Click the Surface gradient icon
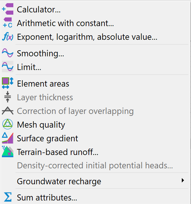The image size is (191, 204). (8, 138)
